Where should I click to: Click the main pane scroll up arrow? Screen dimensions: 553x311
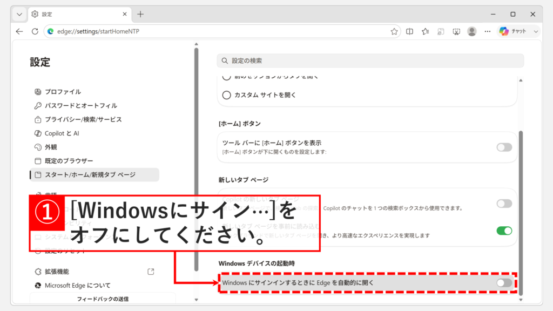pyautogui.click(x=521, y=80)
